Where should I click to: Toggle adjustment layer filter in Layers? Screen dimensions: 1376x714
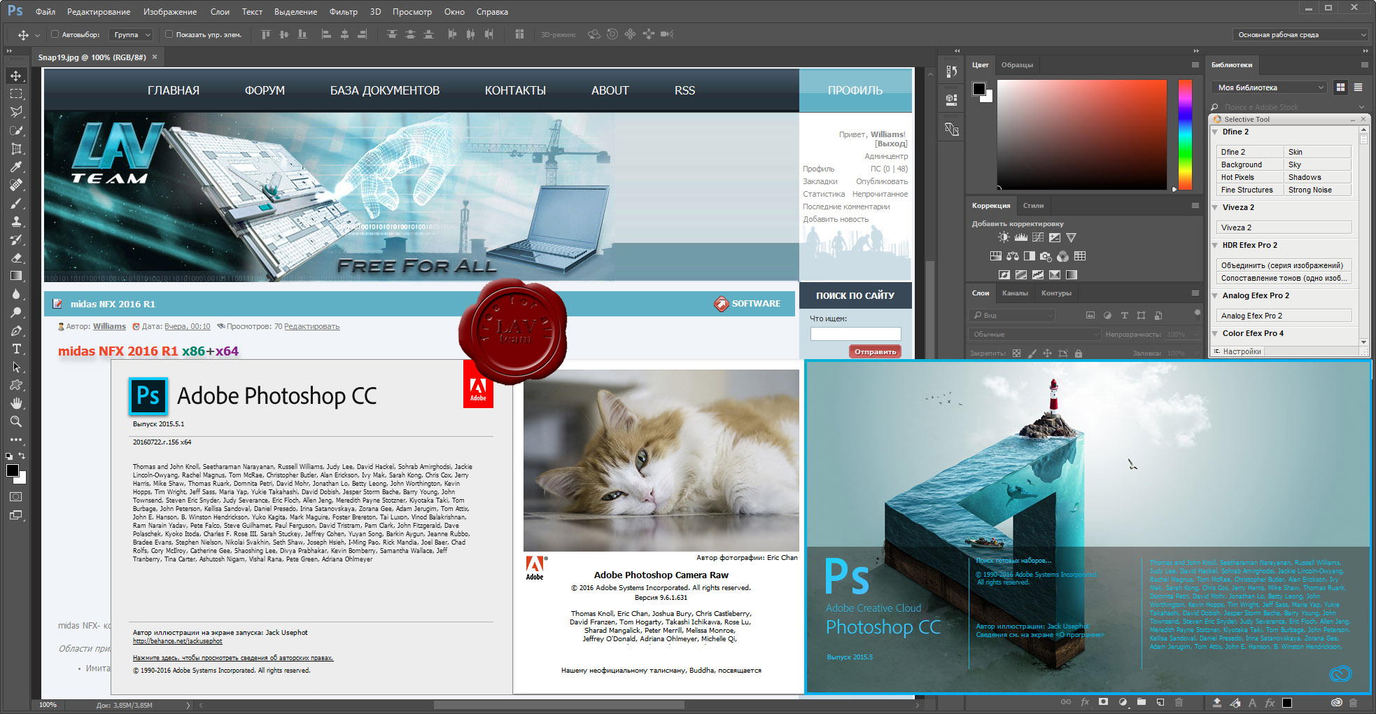1107,316
